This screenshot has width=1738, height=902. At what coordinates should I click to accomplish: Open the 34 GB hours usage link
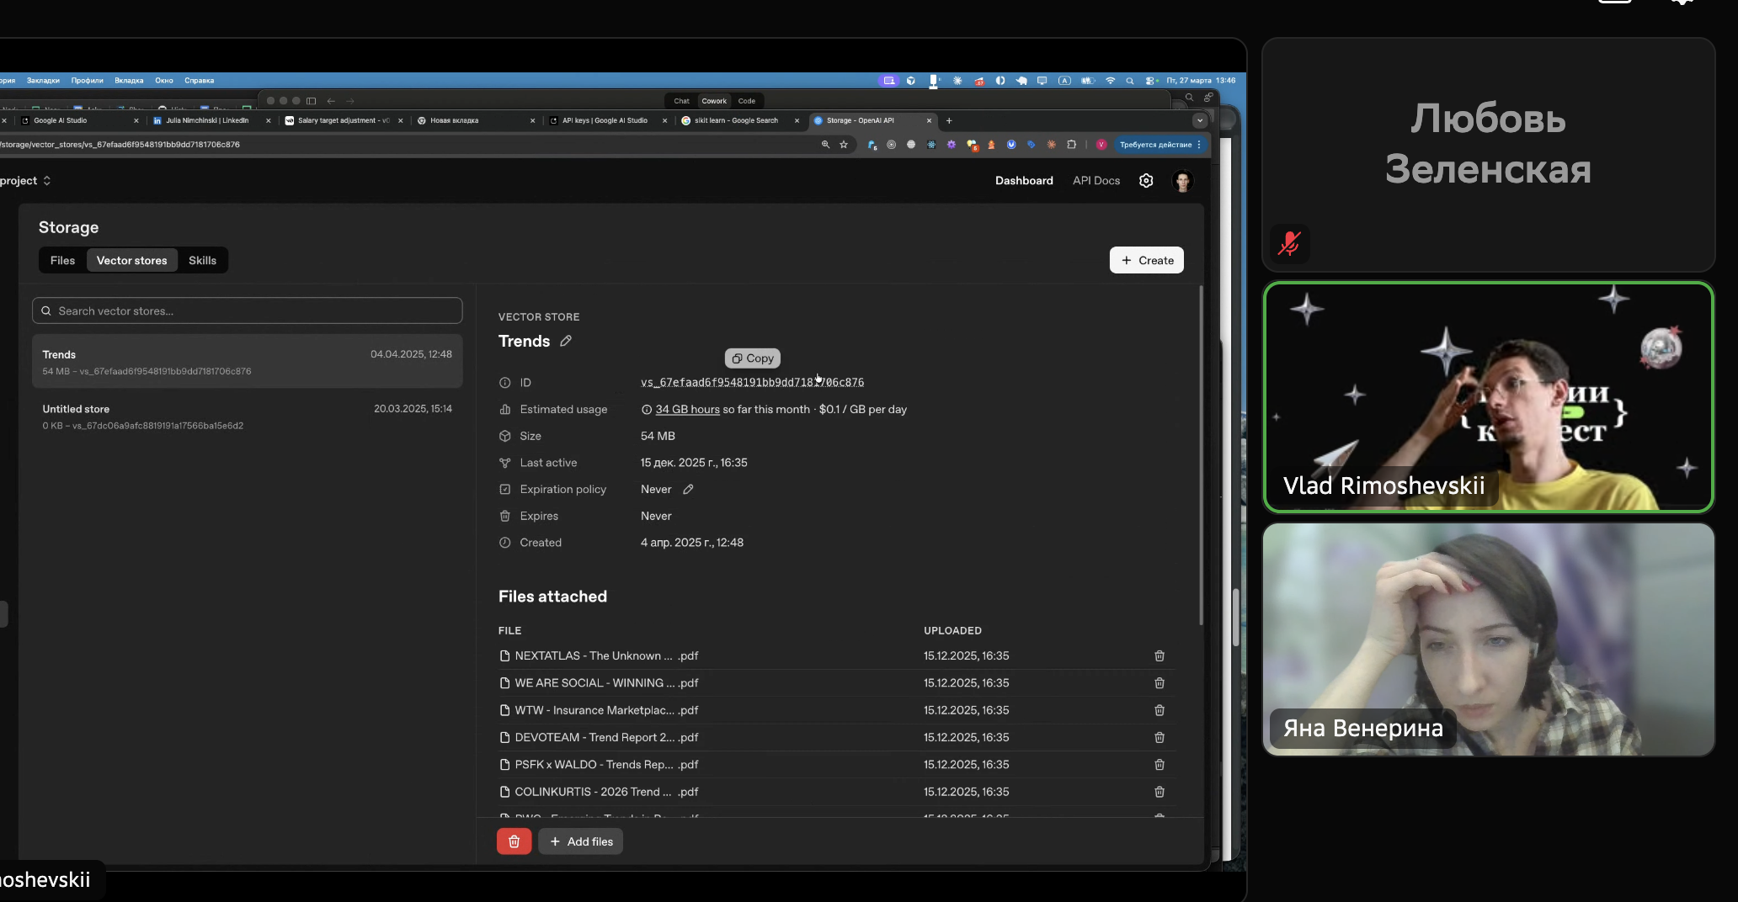click(x=688, y=410)
